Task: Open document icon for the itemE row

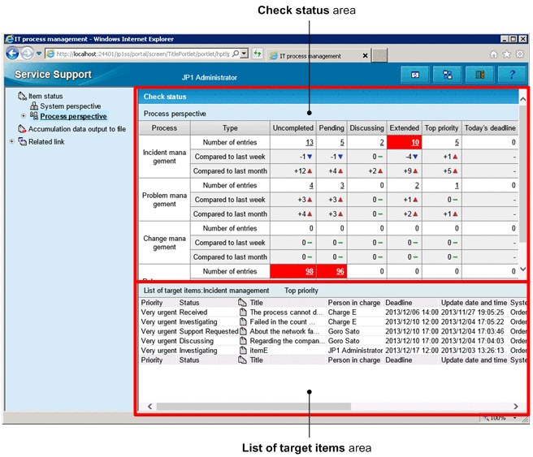Action: [x=242, y=351]
